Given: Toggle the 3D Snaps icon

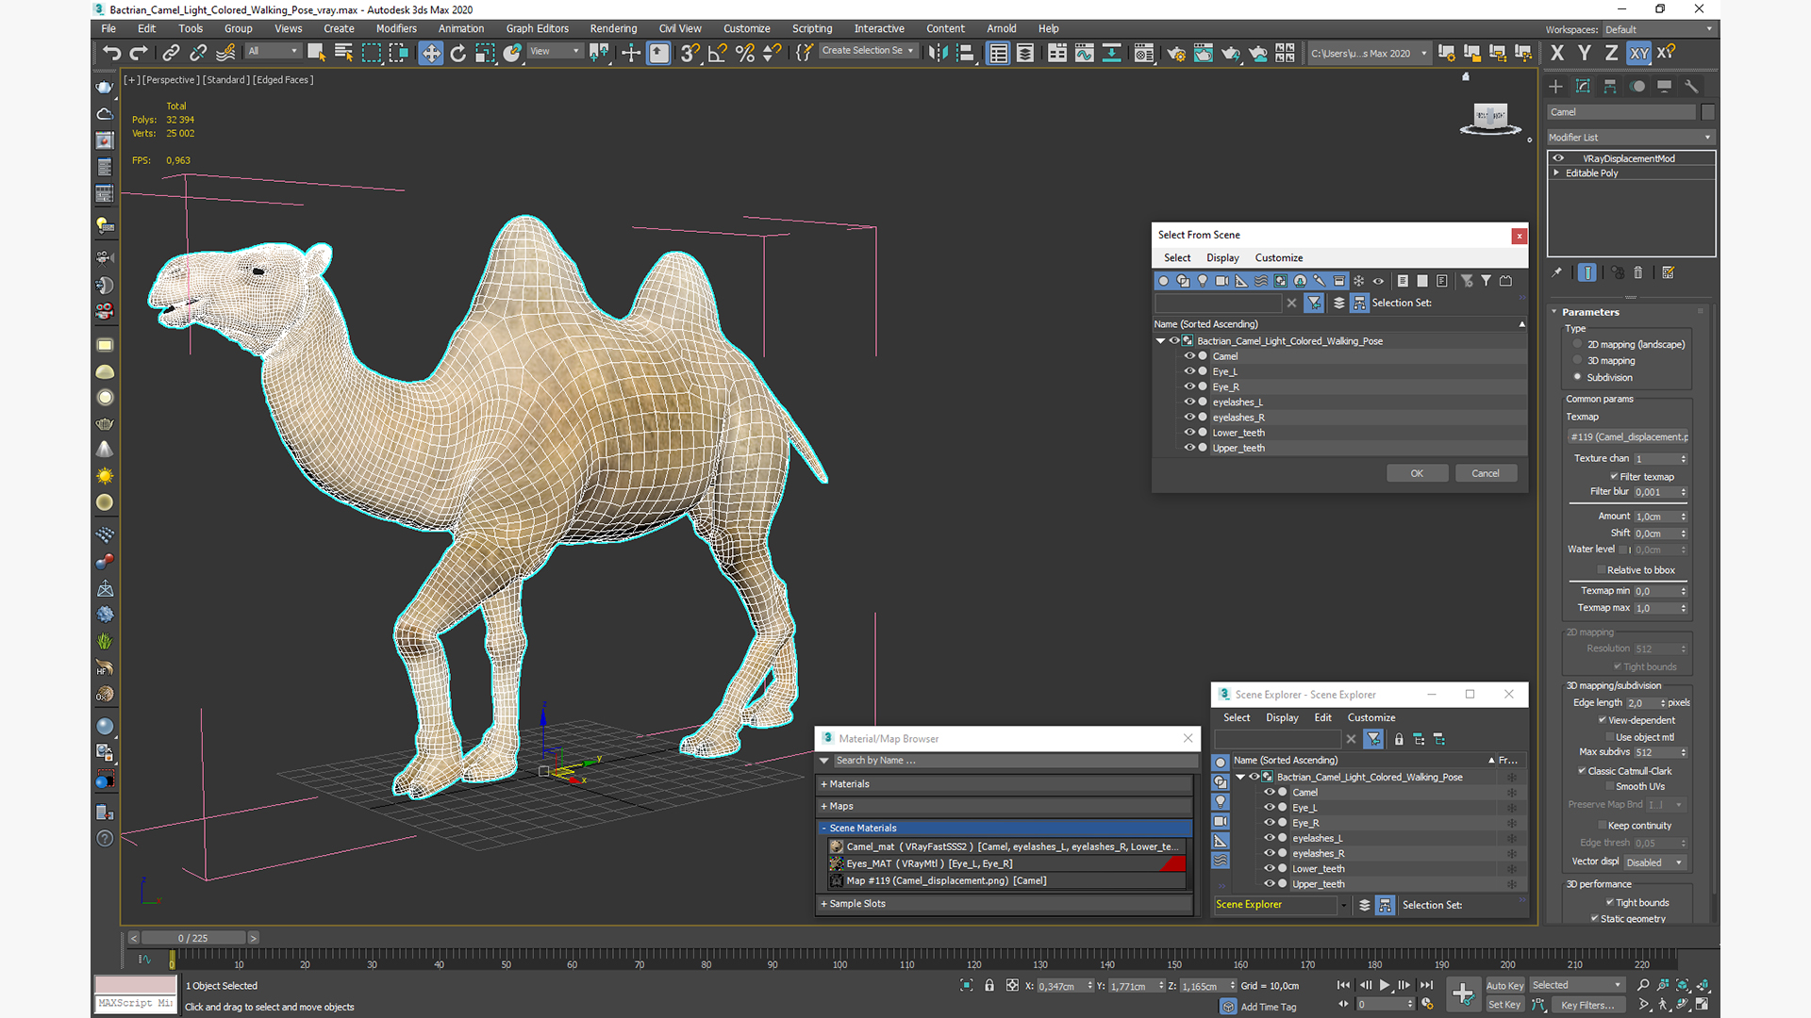Looking at the screenshot, I should (690, 53).
